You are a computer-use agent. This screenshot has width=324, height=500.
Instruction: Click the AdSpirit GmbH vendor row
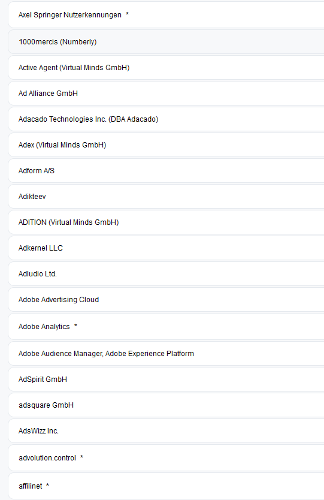pyautogui.click(x=166, y=379)
